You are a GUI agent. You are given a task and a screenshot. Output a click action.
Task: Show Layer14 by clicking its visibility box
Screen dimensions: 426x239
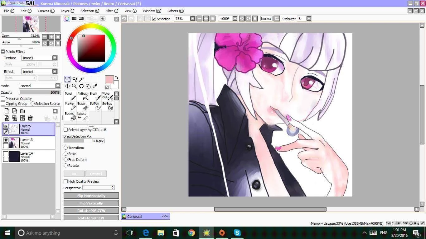[x=6, y=154]
